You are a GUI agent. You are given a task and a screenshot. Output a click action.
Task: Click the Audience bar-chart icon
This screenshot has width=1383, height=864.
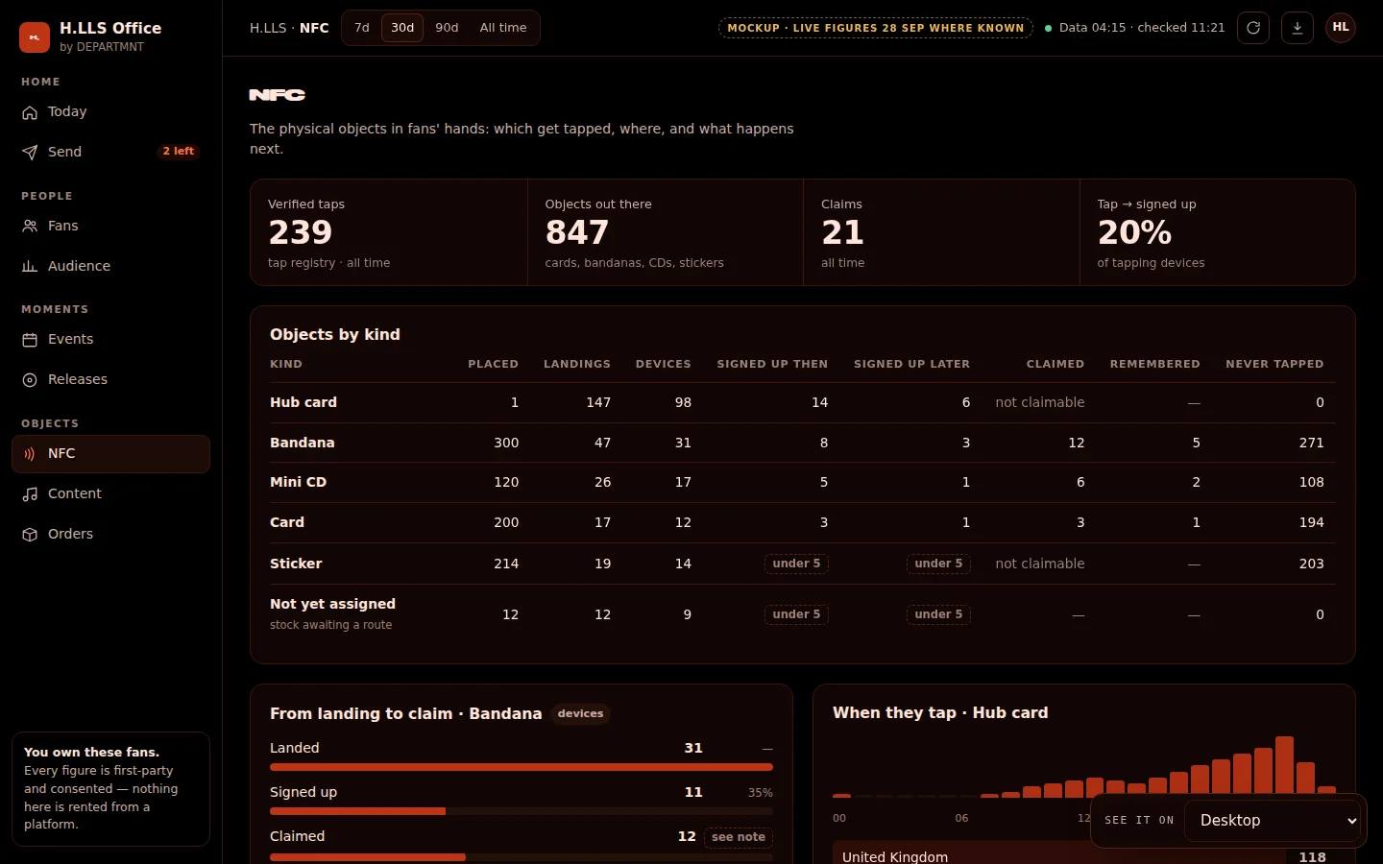tap(30, 267)
